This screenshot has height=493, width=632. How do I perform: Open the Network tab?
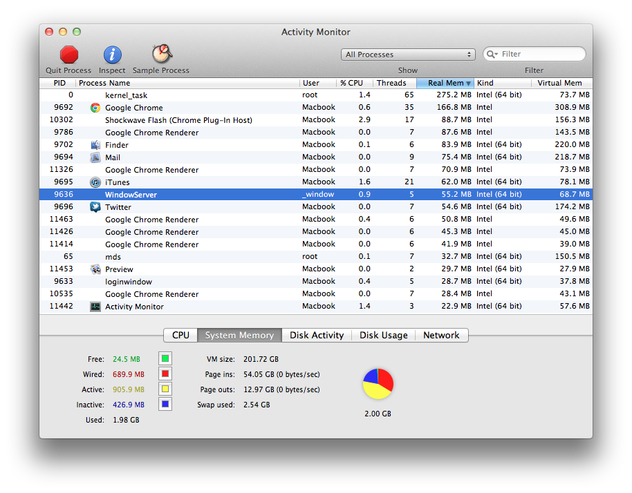pos(441,336)
